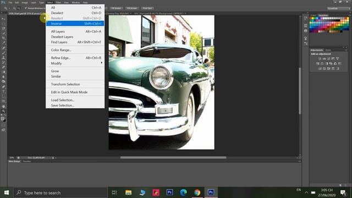This screenshot has height=198, width=352.
Task: Open Google Chrome from taskbar
Action: coord(197,193)
